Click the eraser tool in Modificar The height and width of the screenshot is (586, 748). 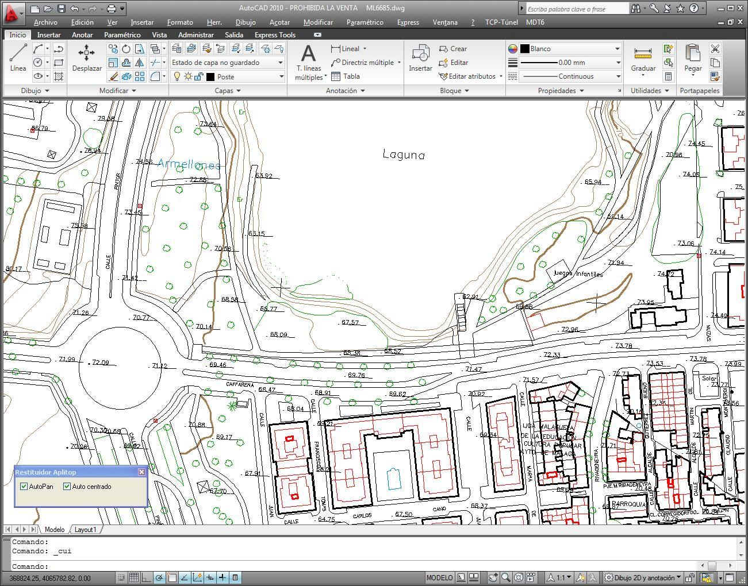point(113,76)
